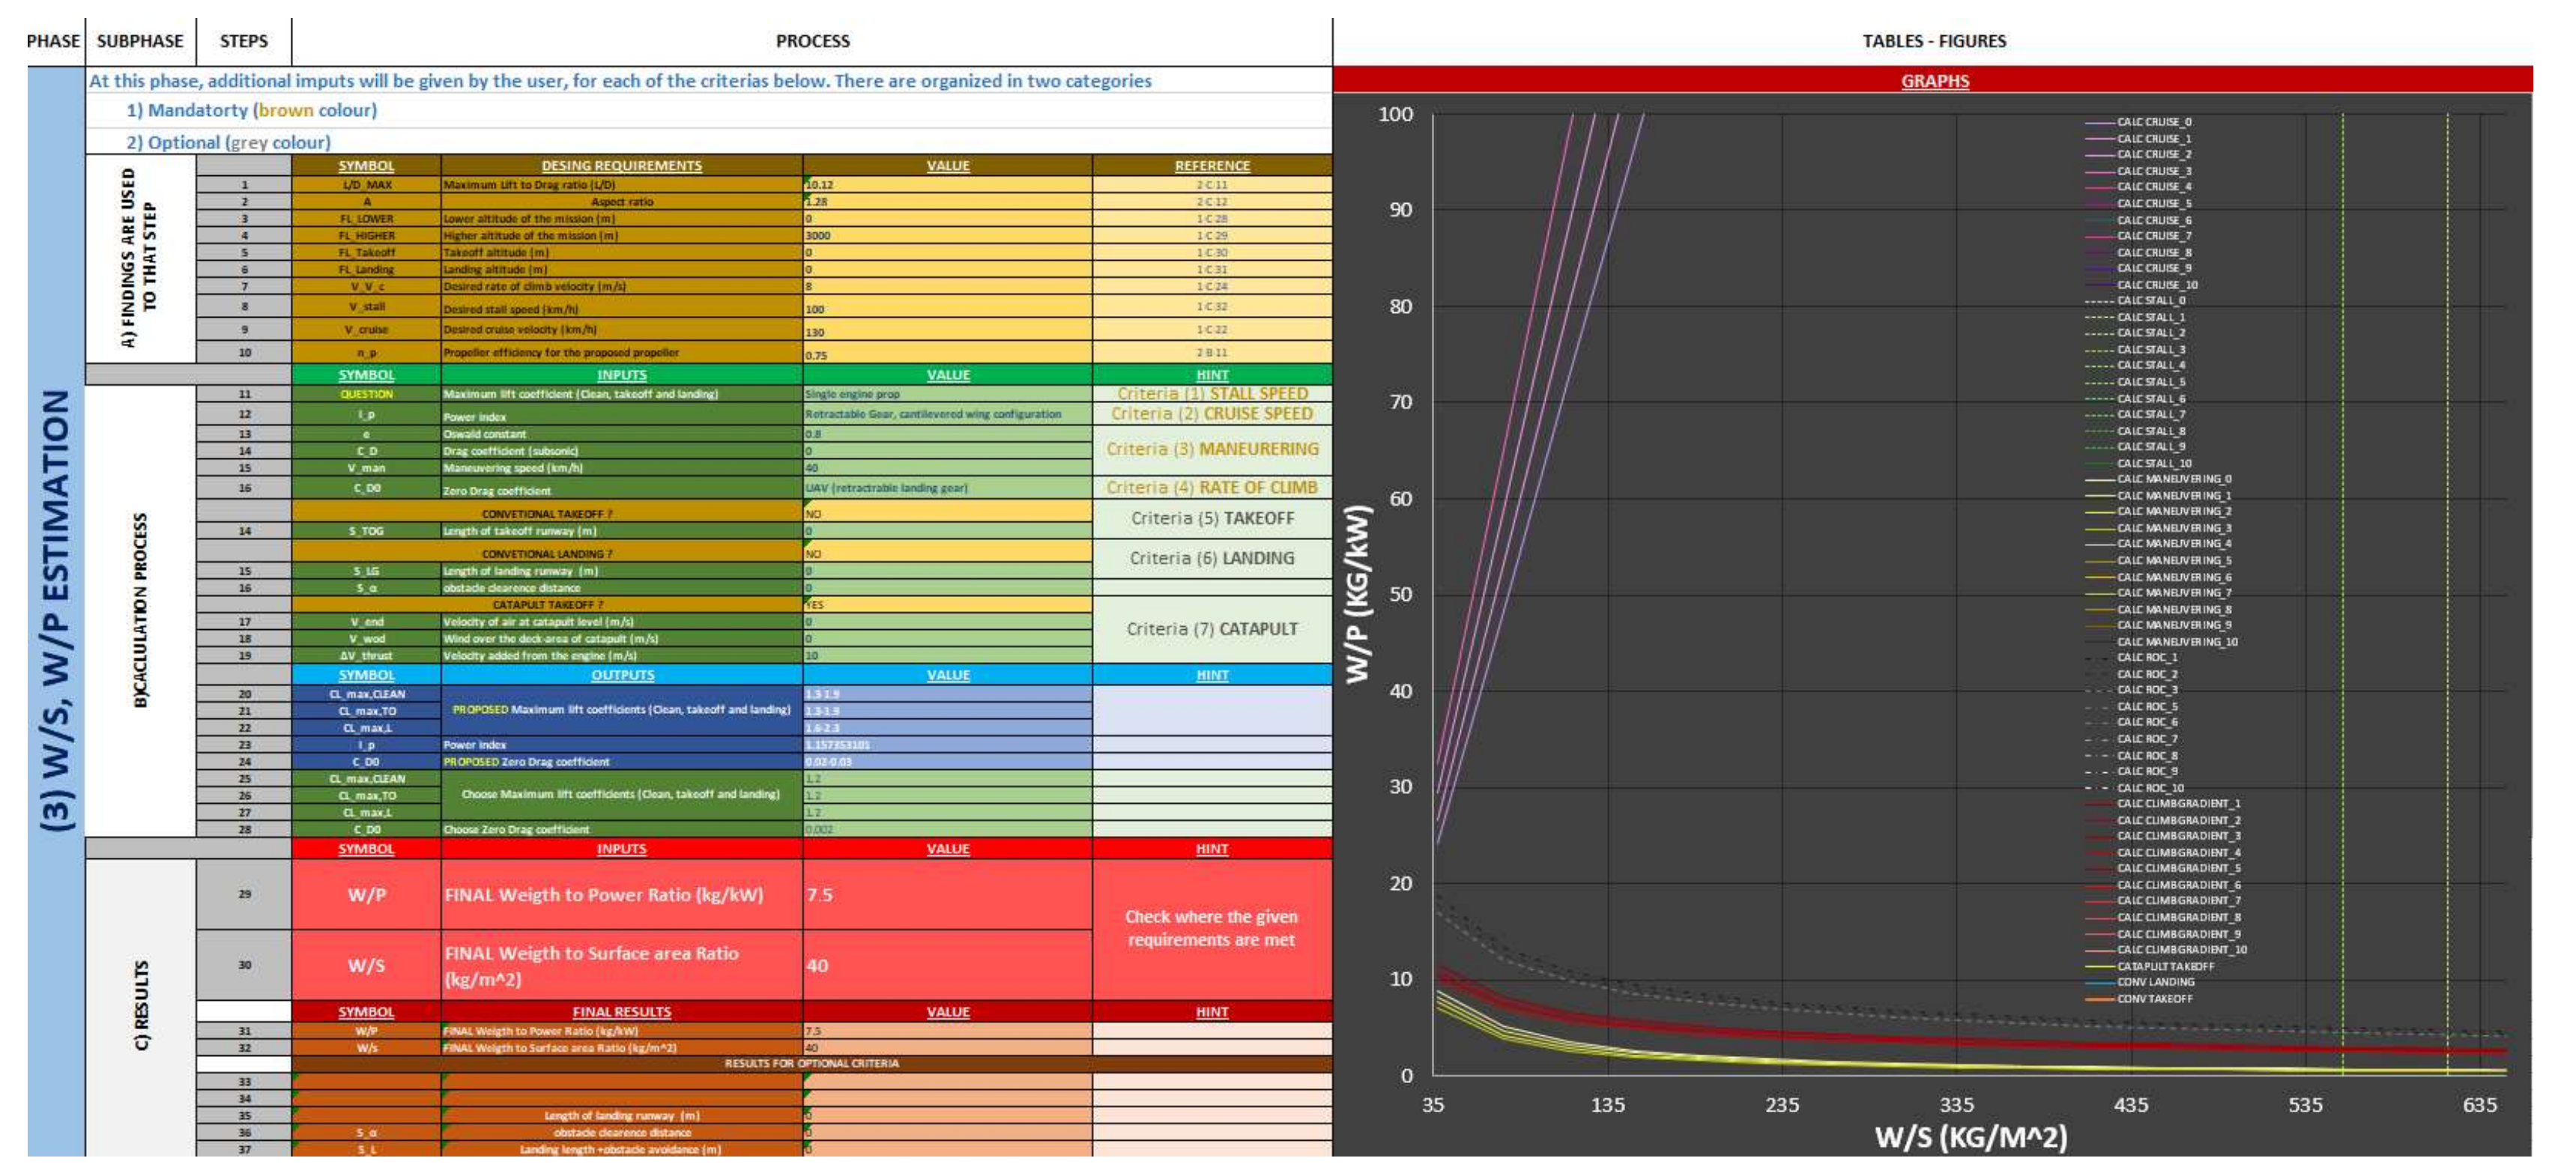Click the yellow dashed vertical line in the graph
The height and width of the screenshot is (1173, 2549).
coord(2342,593)
